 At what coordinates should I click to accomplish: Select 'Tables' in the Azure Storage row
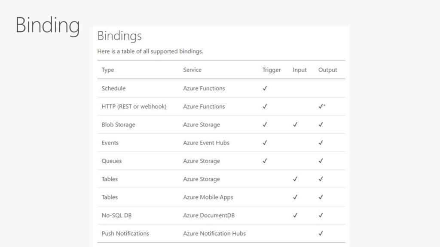click(110, 179)
